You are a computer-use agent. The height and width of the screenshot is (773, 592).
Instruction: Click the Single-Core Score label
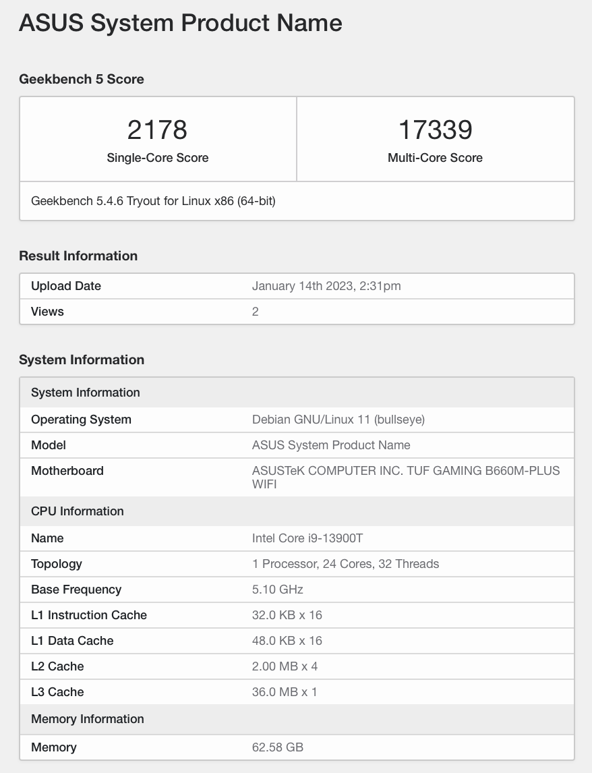pos(157,158)
